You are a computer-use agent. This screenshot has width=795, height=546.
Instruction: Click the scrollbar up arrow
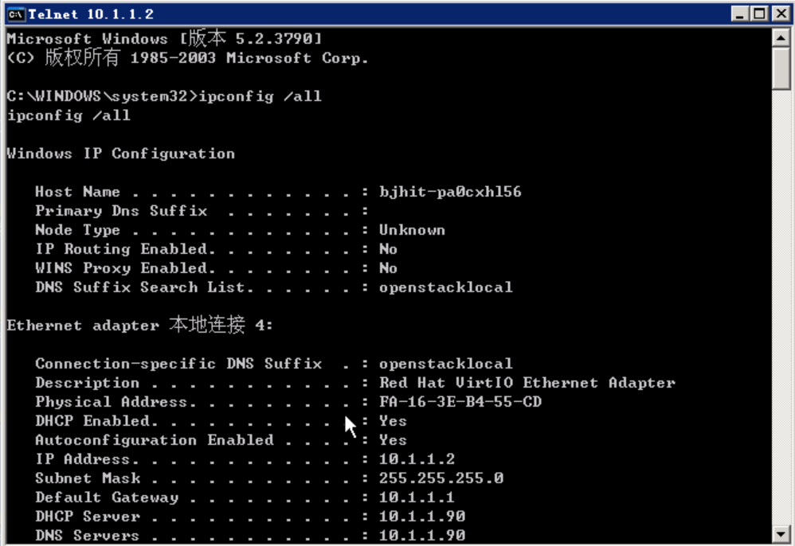781,38
